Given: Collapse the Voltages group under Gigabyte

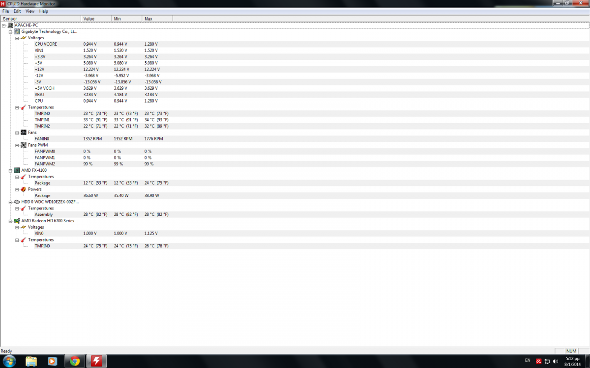Looking at the screenshot, I should 17,38.
